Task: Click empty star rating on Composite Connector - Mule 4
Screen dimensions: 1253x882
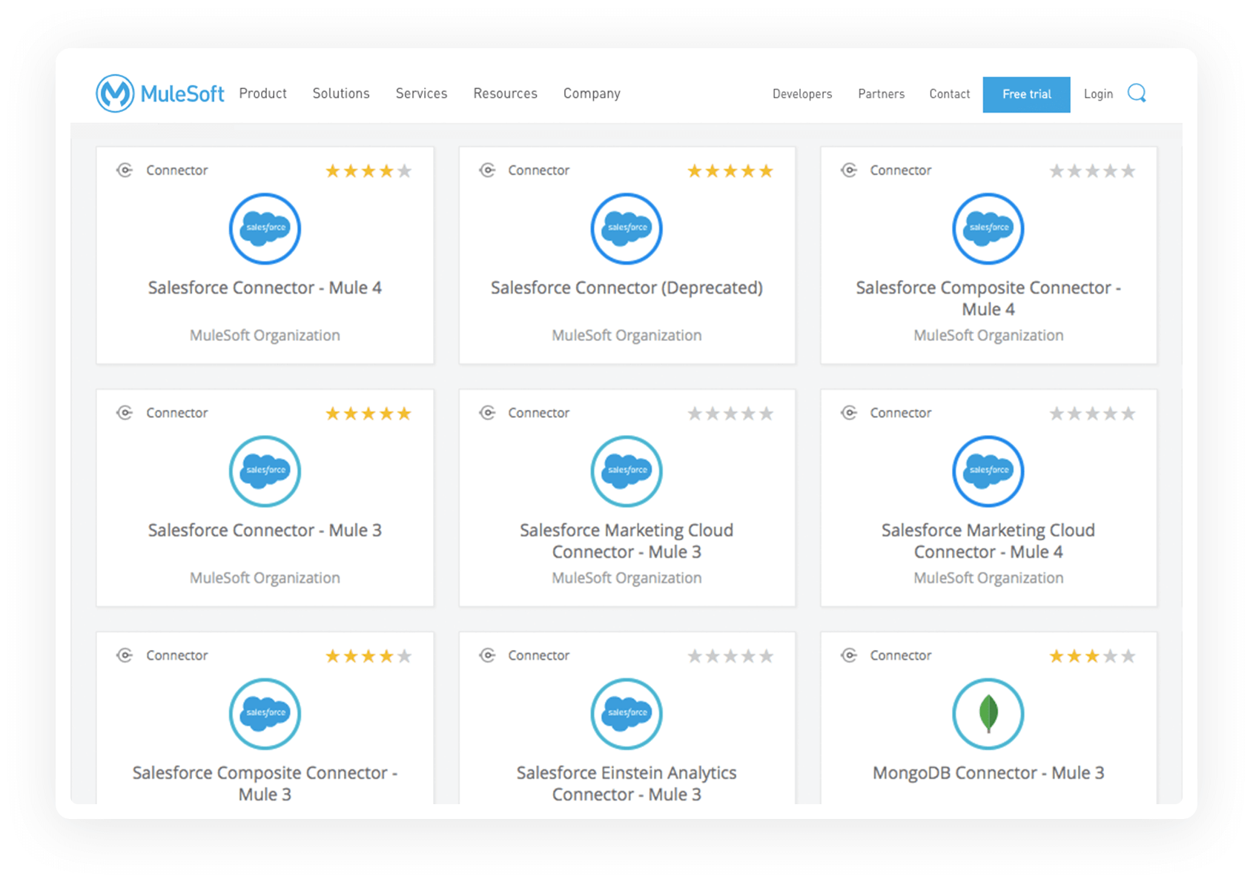Action: click(x=1092, y=171)
